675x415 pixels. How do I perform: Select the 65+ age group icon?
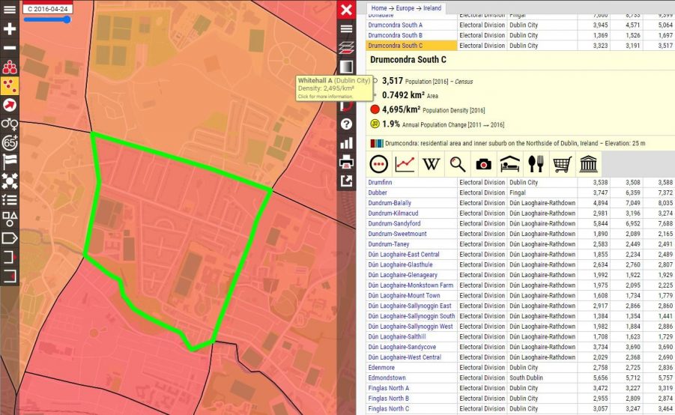point(10,143)
